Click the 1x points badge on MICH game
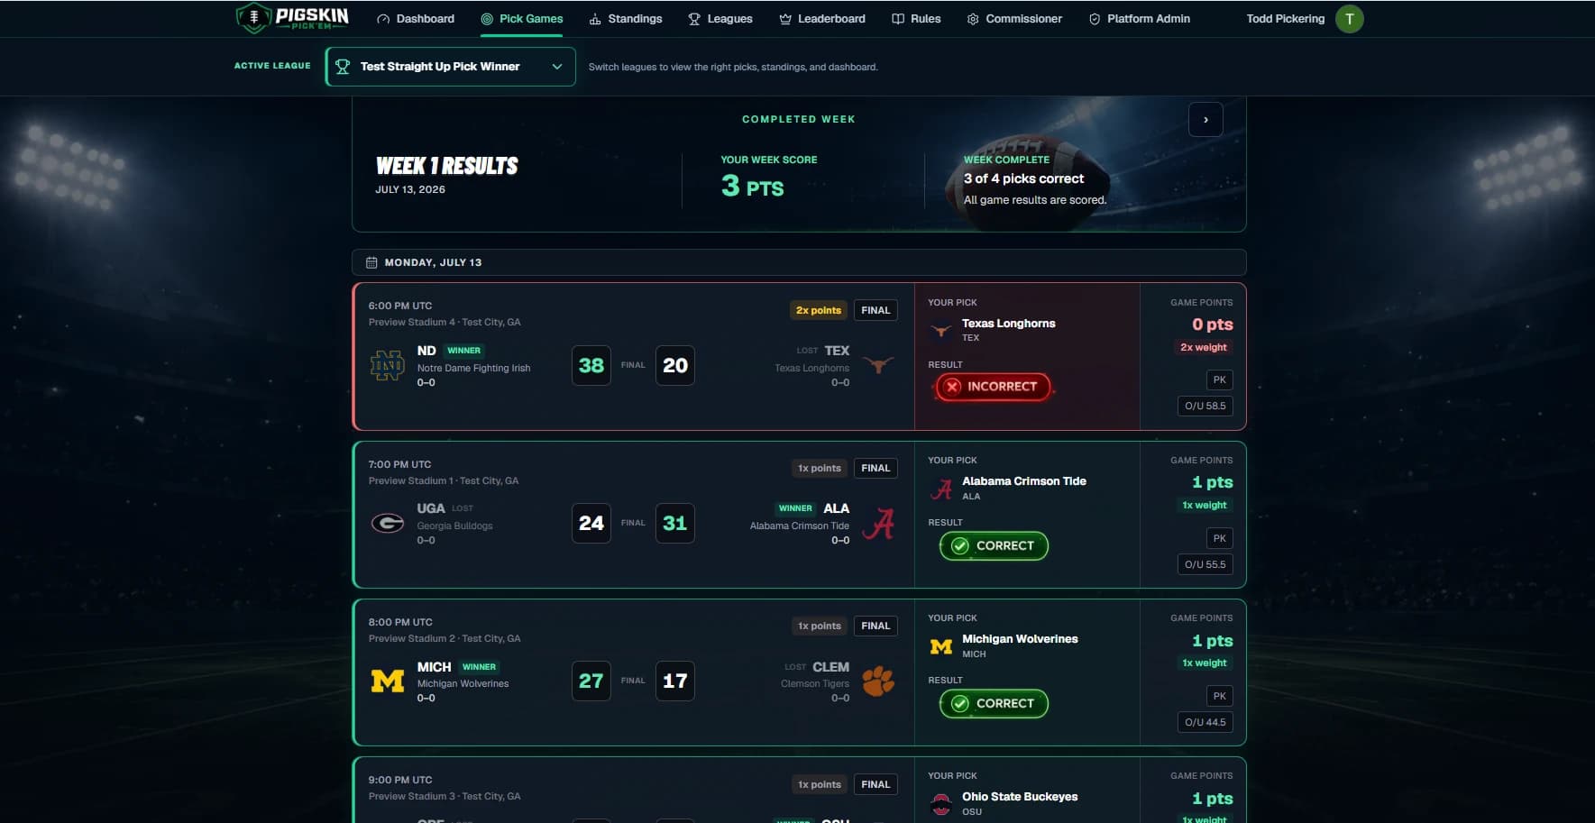1595x823 pixels. pos(820,626)
